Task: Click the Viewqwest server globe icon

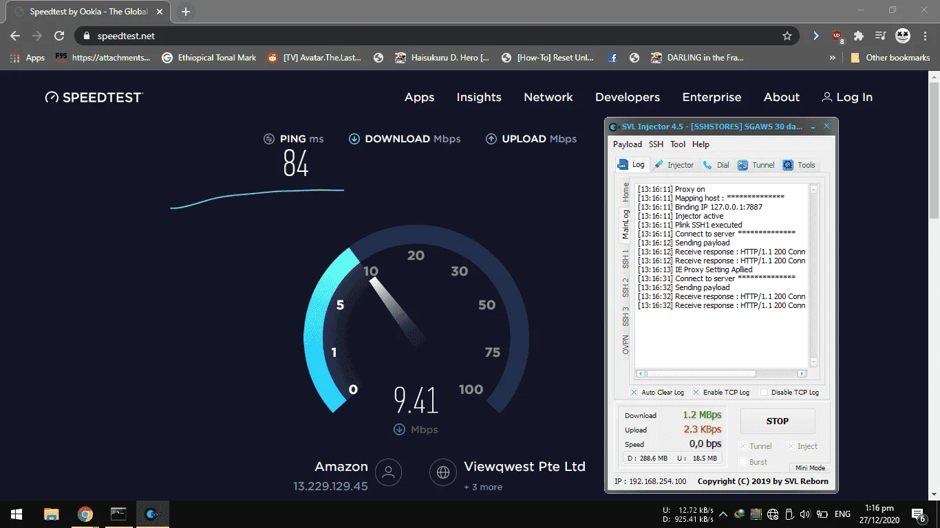Action: click(x=443, y=472)
